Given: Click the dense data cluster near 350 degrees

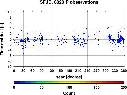Looking at the screenshot, I should [120, 39].
